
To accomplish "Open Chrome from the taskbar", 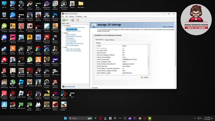I will click(140, 118).
